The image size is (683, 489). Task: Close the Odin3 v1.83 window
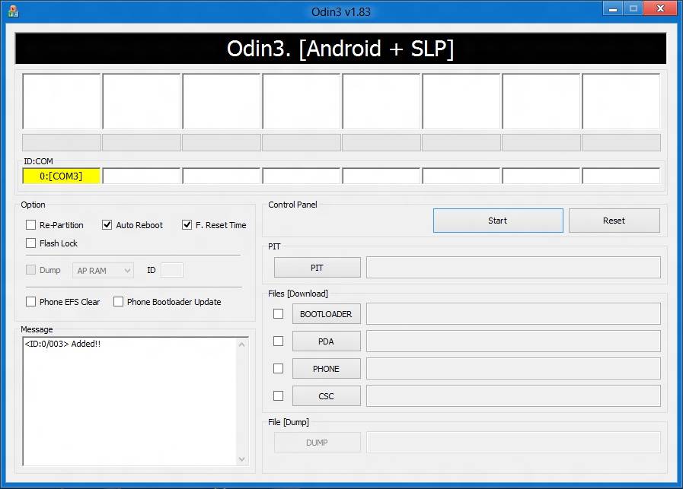click(660, 8)
